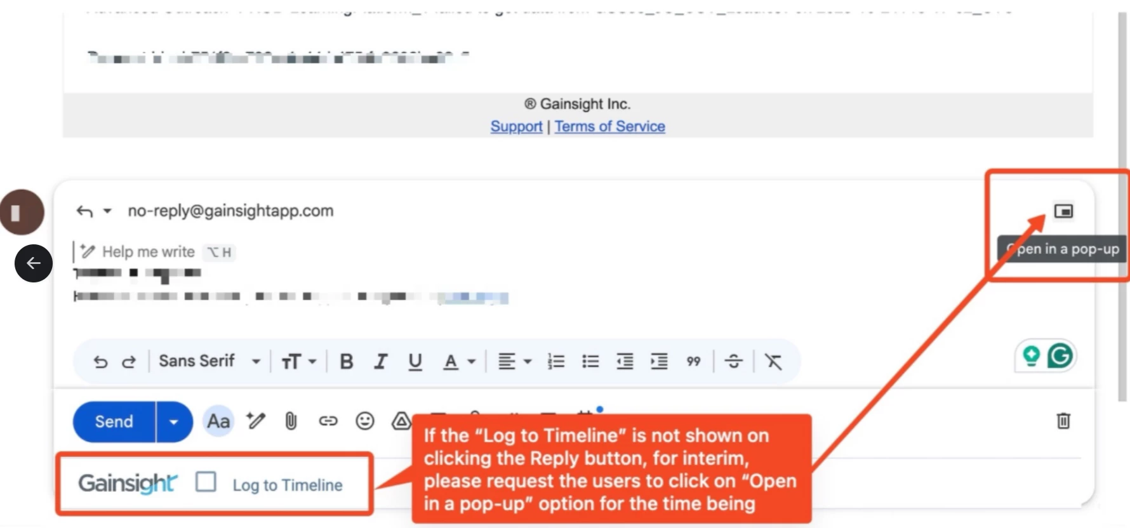Click recipient no-reply@gainsightapp.com
1130x528 pixels.
click(230, 211)
